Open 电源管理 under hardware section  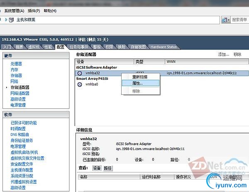(x=18, y=105)
